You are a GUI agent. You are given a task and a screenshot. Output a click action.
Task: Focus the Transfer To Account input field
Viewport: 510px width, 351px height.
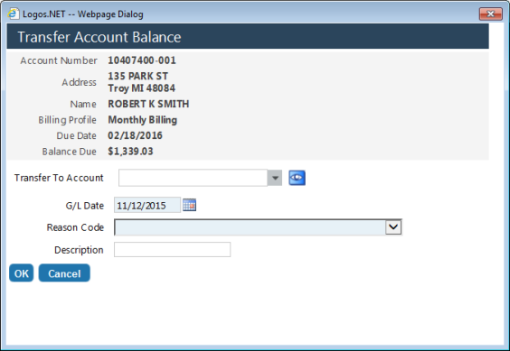[x=193, y=178]
